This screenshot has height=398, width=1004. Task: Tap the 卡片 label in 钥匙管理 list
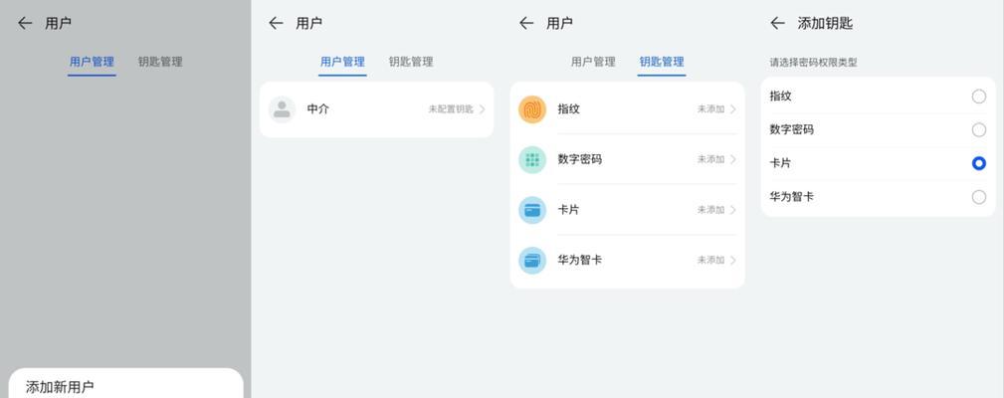pyautogui.click(x=568, y=210)
